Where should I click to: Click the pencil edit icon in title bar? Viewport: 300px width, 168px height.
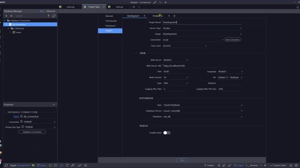[155, 2]
